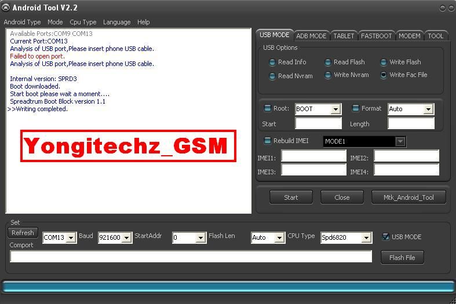Viewport: 456px width, 304px height.
Task: Enable the Root checkbox
Action: coord(268,108)
